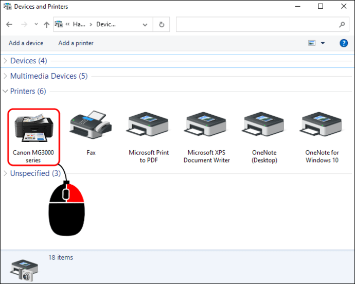Minimize the Devices and Printers window
The height and width of the screenshot is (284, 355).
coord(298,6)
